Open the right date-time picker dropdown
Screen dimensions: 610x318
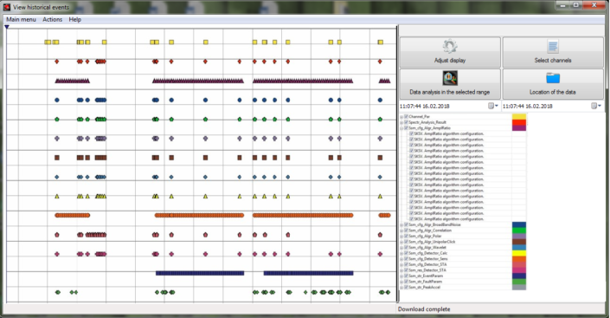coord(596,106)
